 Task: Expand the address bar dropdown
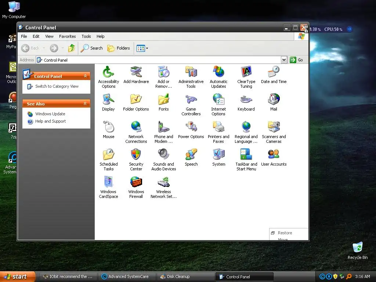(284, 60)
